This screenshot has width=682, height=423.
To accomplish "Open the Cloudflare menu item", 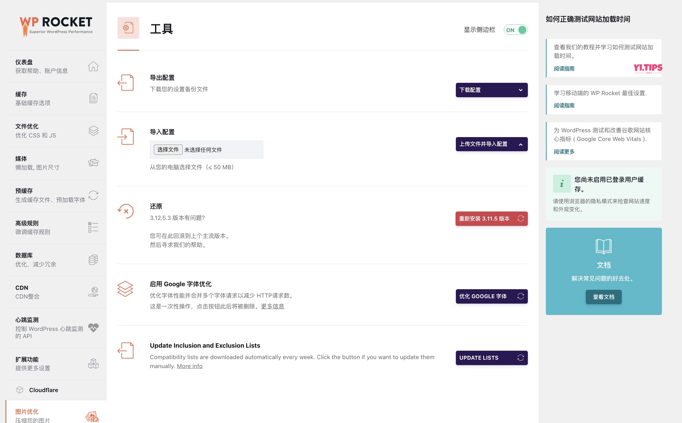I will pos(56,390).
